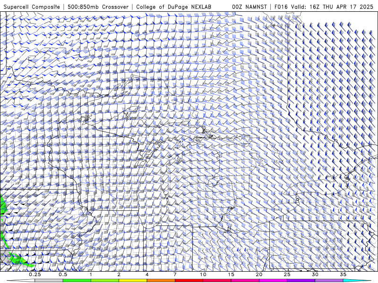
Task: Click the gray segment of the color legend
Action: tap(49, 281)
